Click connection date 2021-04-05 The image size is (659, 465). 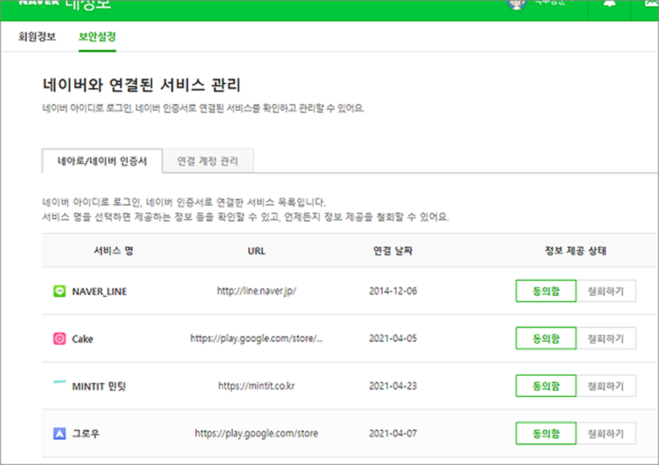coord(393,339)
